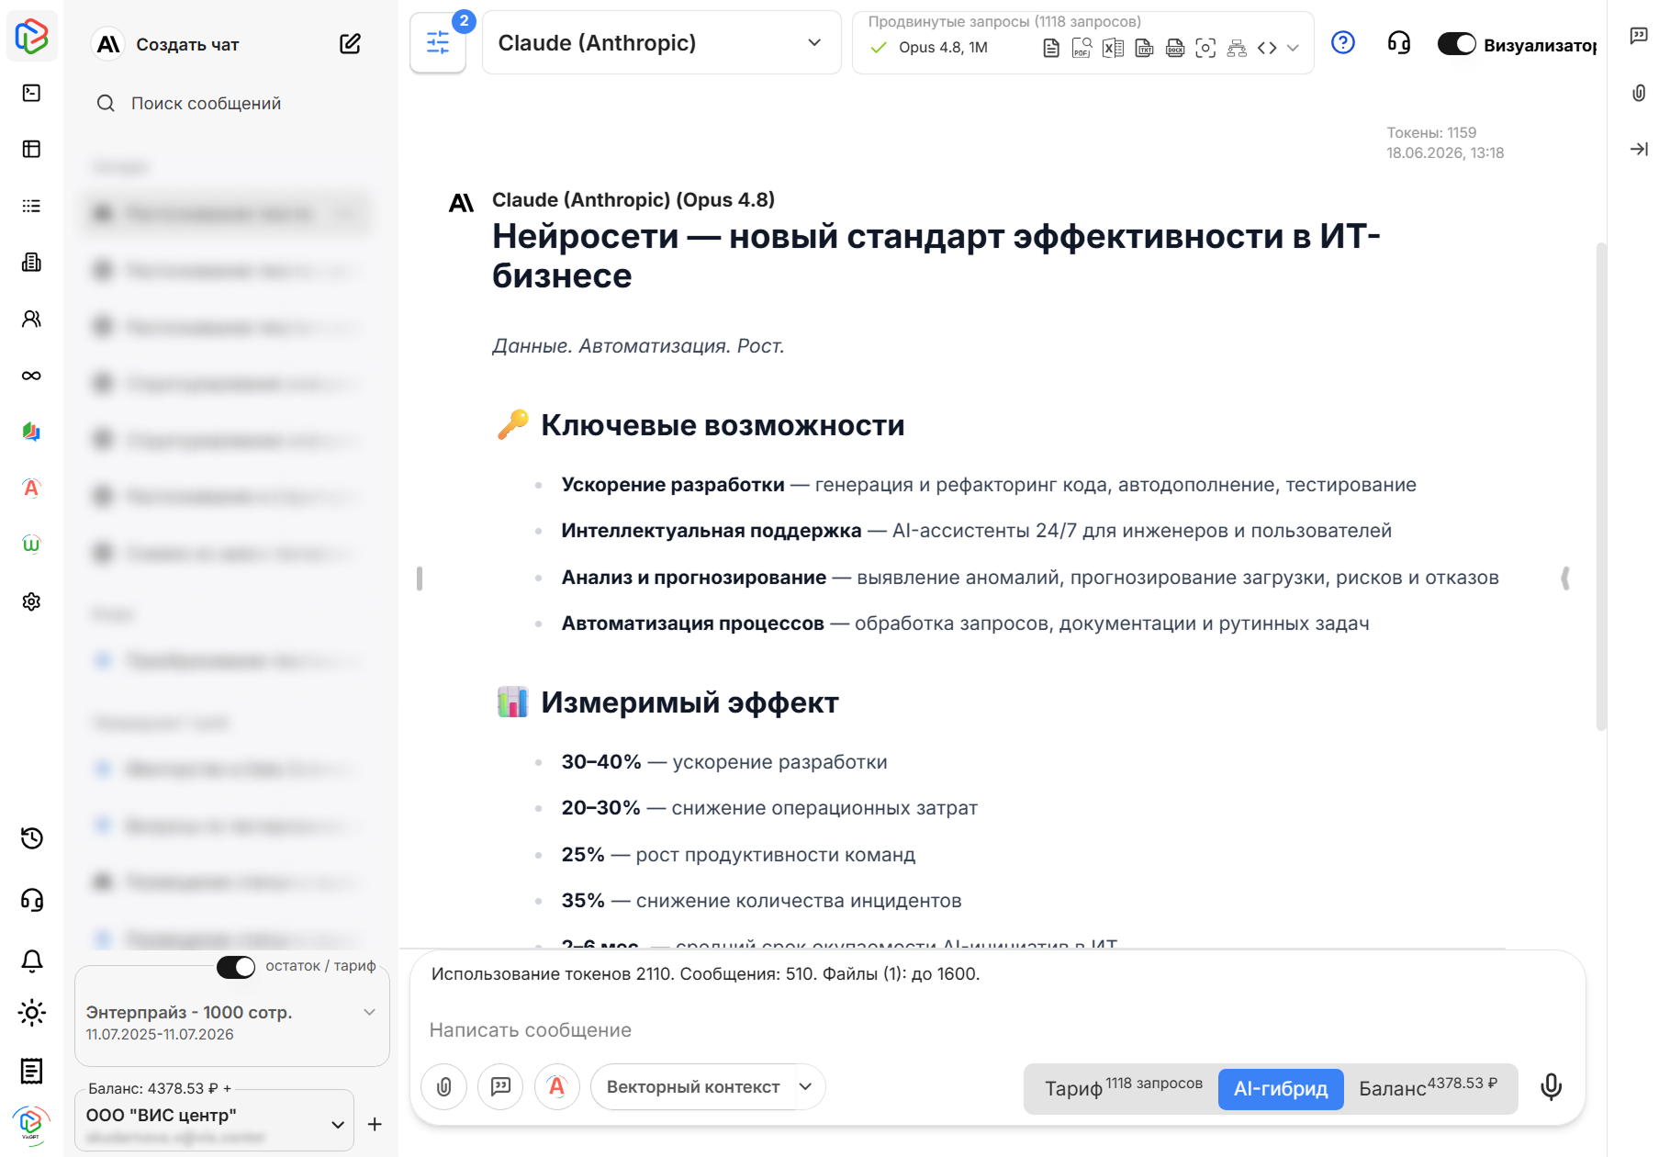This screenshot has width=1670, height=1157.
Task: Click the left panel resize handle
Action: [x=420, y=578]
